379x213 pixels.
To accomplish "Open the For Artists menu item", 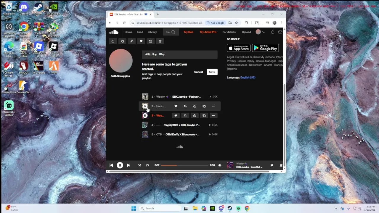I will point(229,32).
